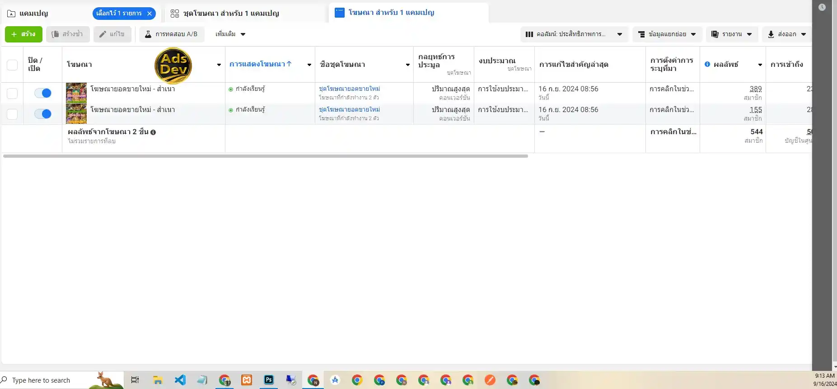The image size is (837, 389).
Task: Click กำลังเรียนรู้ status in the 389-result row
Action: (x=250, y=89)
